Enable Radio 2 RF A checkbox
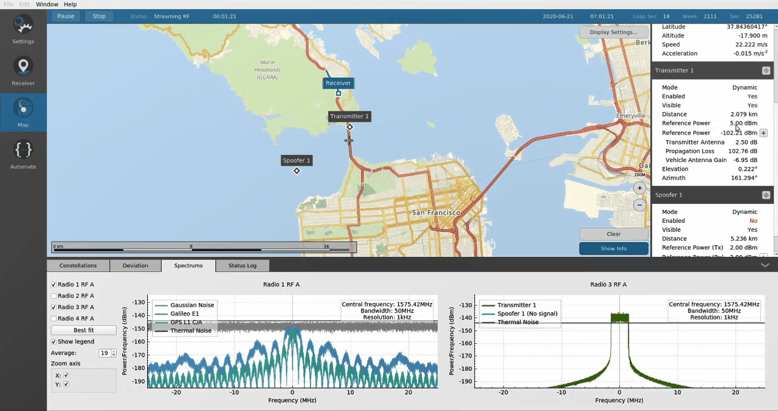Screen dimensions: 778x411 click(x=53, y=296)
